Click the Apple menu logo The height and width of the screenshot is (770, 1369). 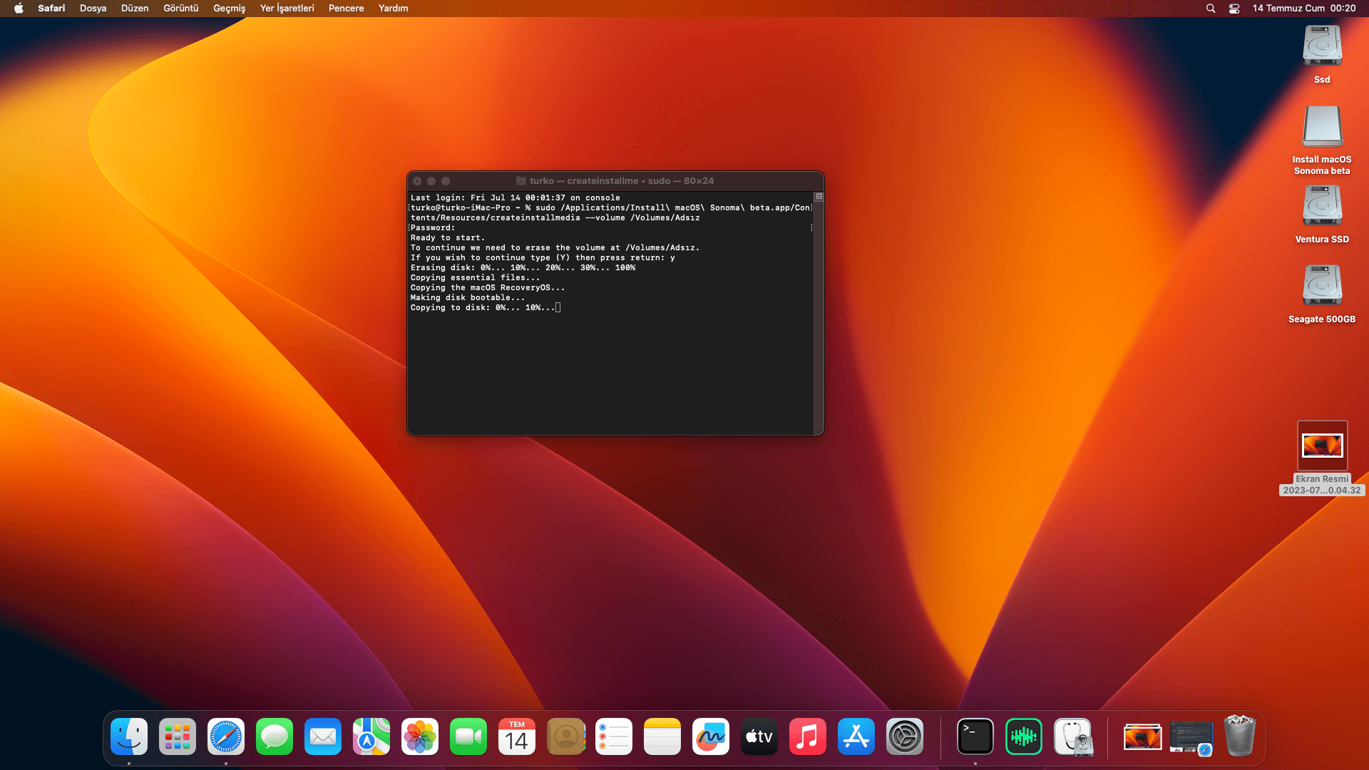pyautogui.click(x=19, y=9)
